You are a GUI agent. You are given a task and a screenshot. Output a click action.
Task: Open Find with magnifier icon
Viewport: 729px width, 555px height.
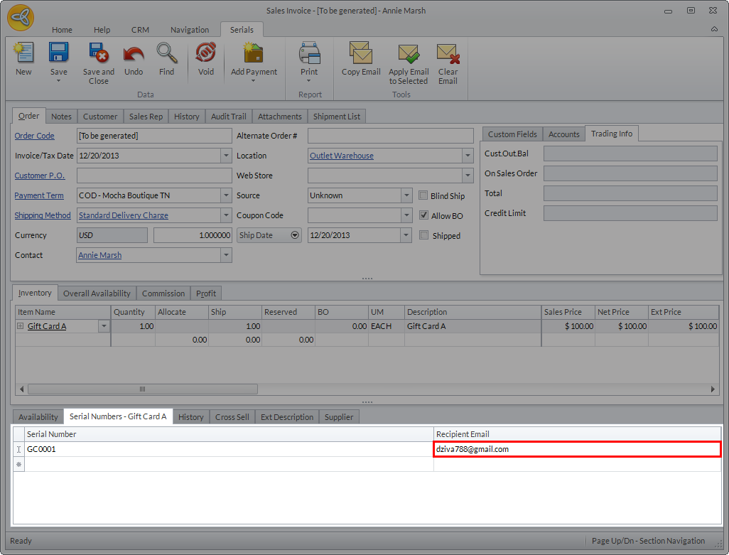click(166, 54)
